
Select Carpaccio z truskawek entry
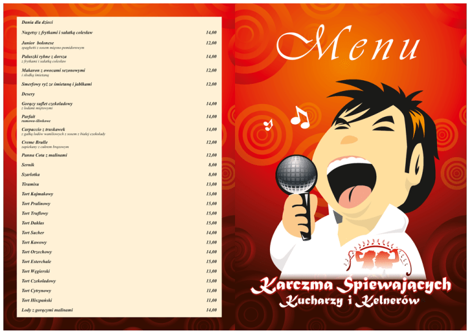click(x=44, y=129)
